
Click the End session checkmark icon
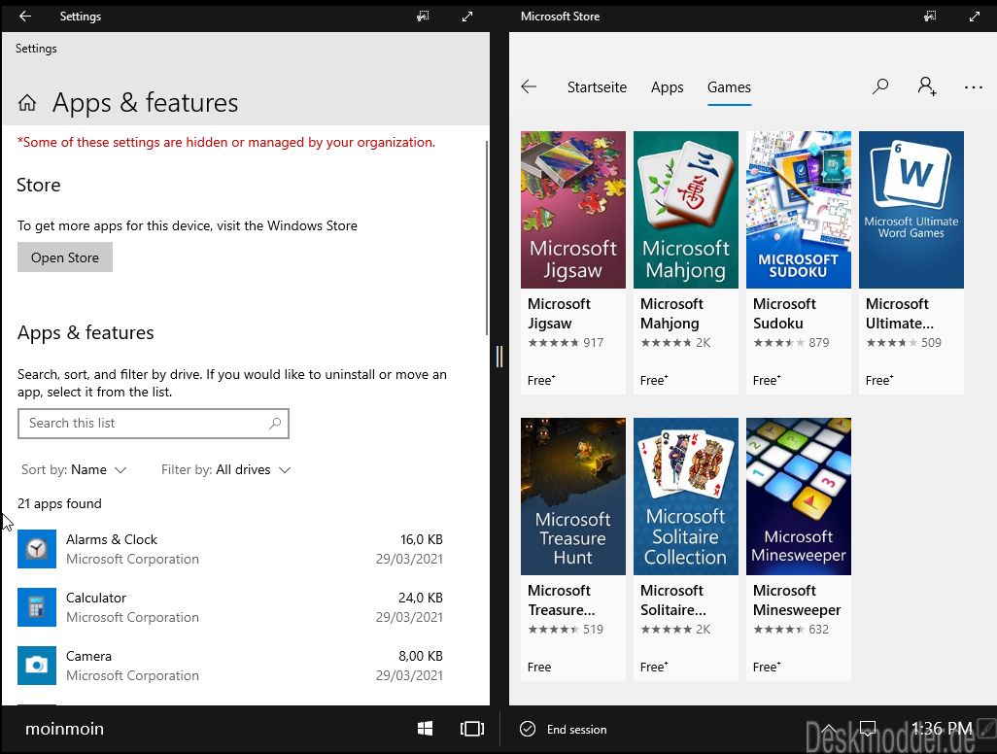coord(528,729)
